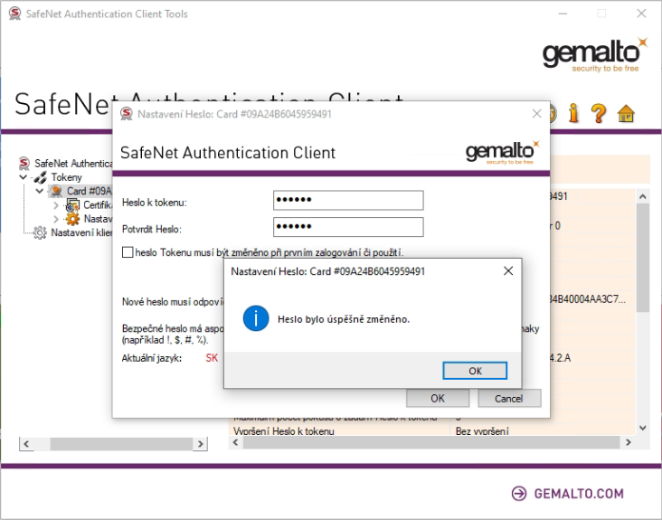The height and width of the screenshot is (520, 662).
Task: Click the 'Bez vypršení' value in table
Action: [x=482, y=431]
